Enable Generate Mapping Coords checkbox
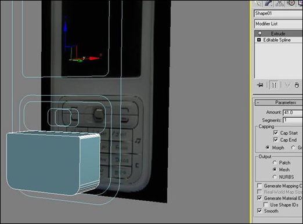This screenshot has height=224, width=303. click(x=259, y=186)
